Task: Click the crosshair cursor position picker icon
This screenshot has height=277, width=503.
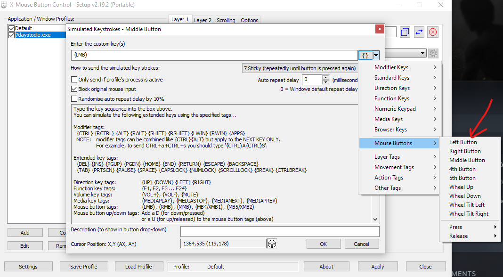Action: [272, 244]
